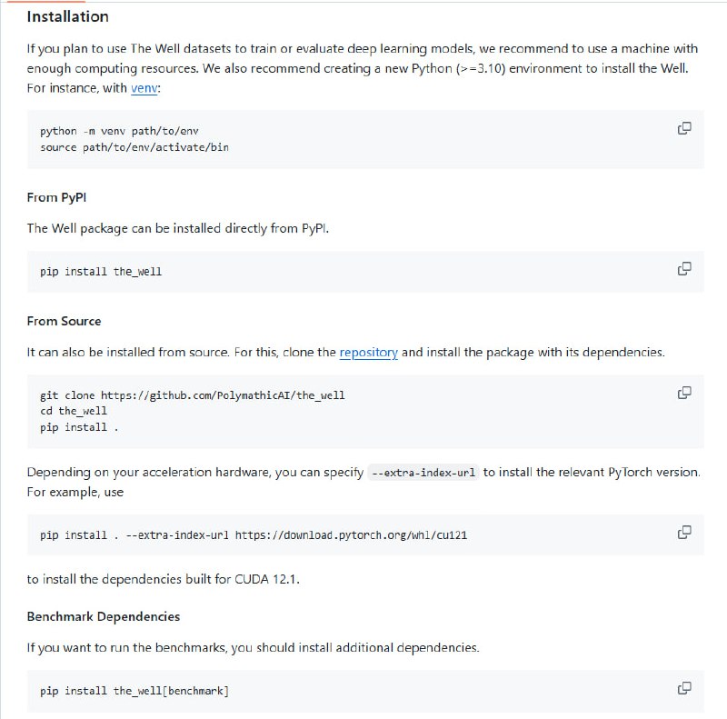This screenshot has height=719, width=727.
Task: Click the From Source heading
Action: [64, 321]
